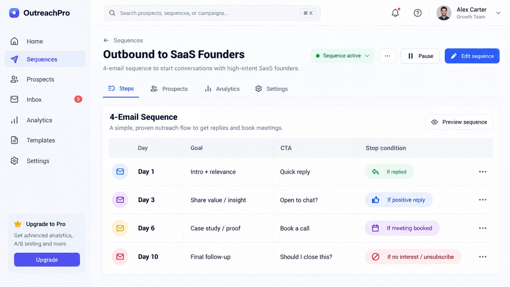
Task: Focus the search prospects field
Action: [212, 13]
